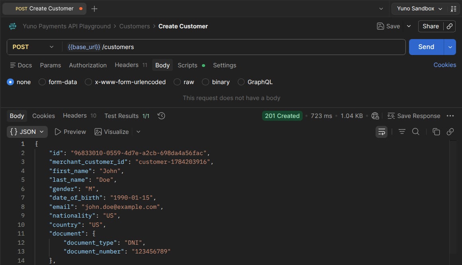Toggle word wrap in response body

[382, 132]
